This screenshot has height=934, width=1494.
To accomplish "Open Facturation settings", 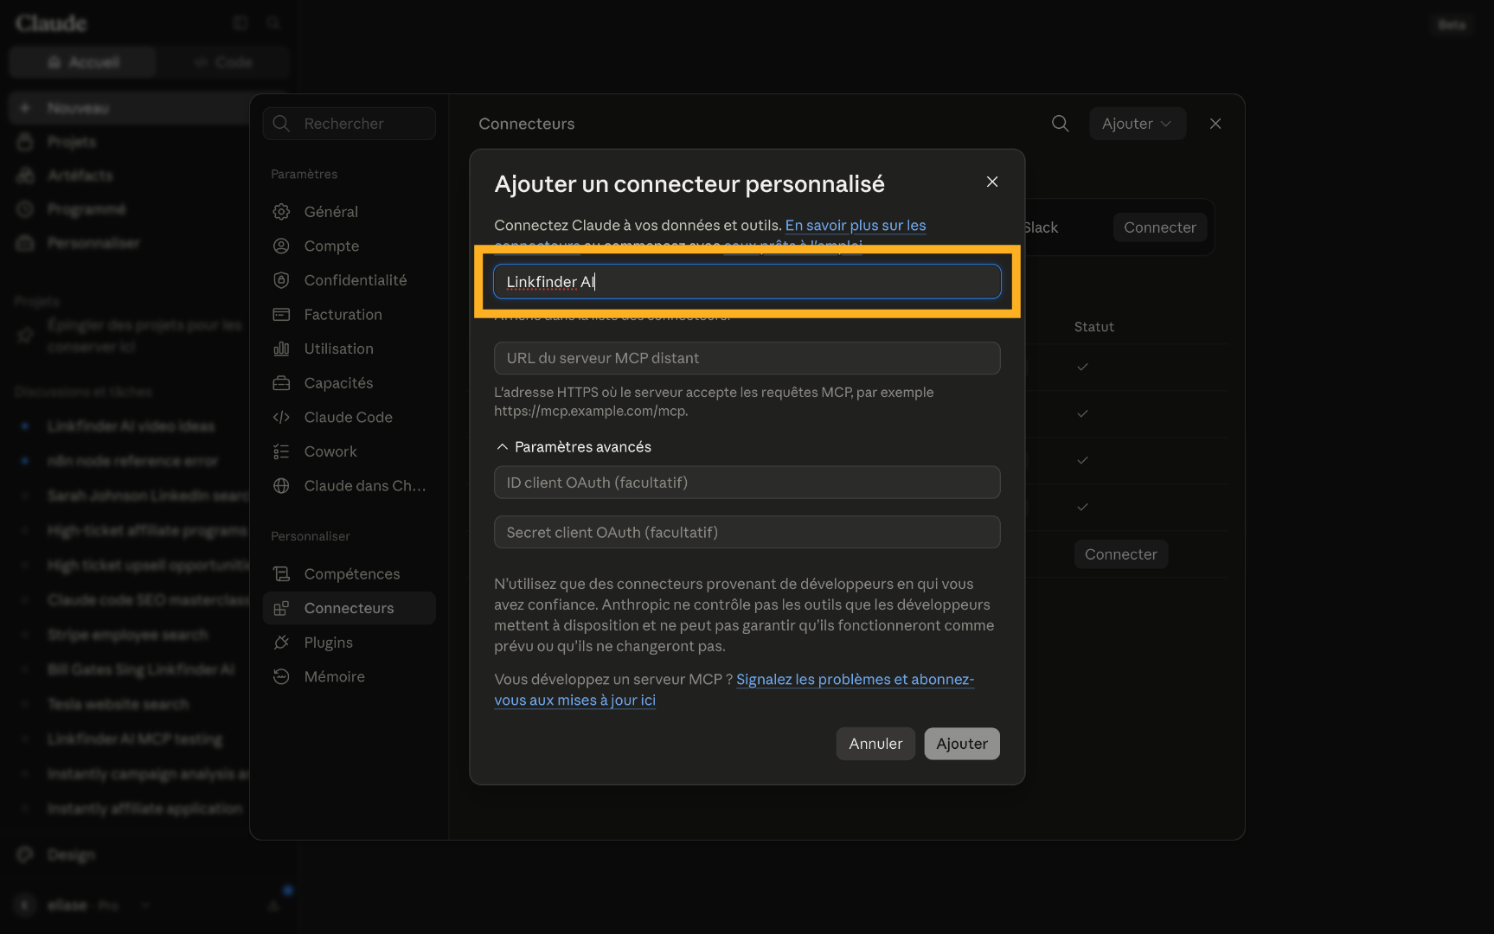I will click(x=349, y=315).
